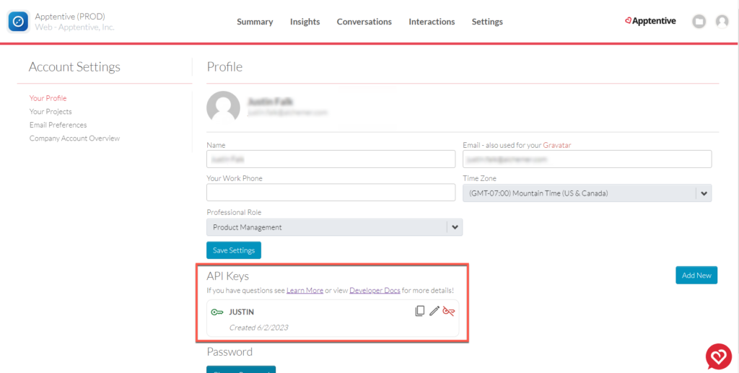739x373 pixels.
Task: Focus the Your Work Phone field
Action: pos(331,193)
